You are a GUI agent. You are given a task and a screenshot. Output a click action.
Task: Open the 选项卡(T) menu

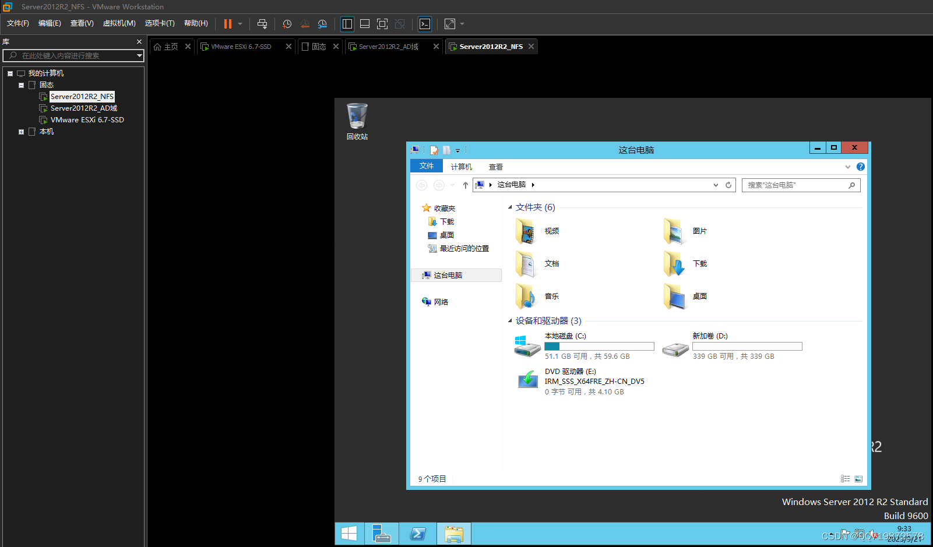coord(160,23)
